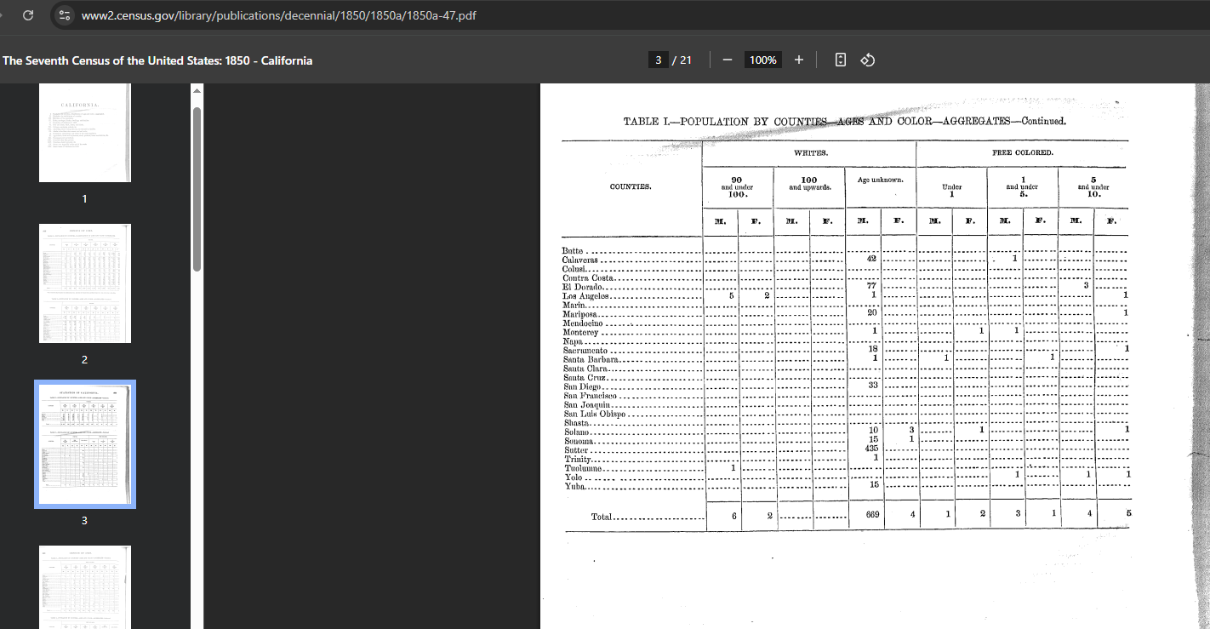Click the value 435 in Sutter row
This screenshot has width=1210, height=629.
coord(871,449)
